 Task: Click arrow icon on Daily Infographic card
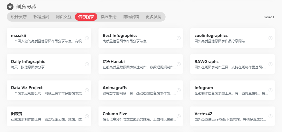tap(87, 64)
